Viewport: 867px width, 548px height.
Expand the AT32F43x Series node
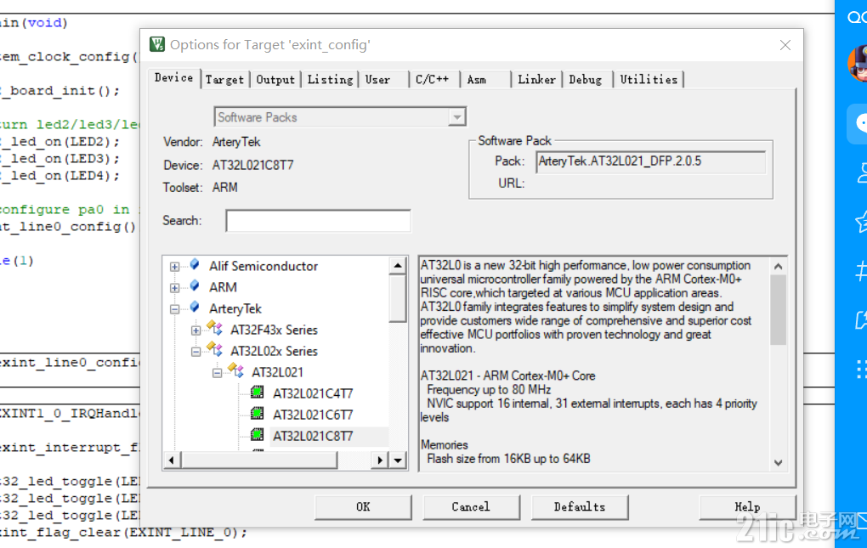tap(195, 330)
